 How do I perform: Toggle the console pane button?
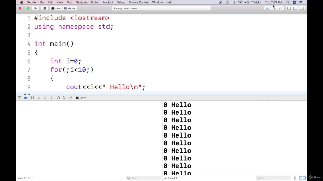point(304,178)
